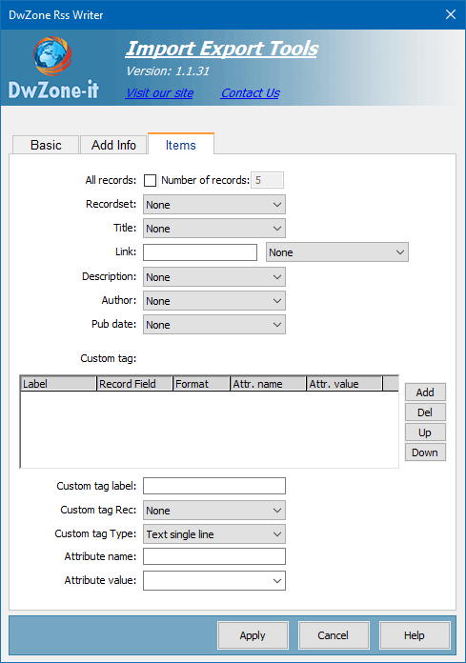
Task: Click the Cancel button
Action: 334,635
